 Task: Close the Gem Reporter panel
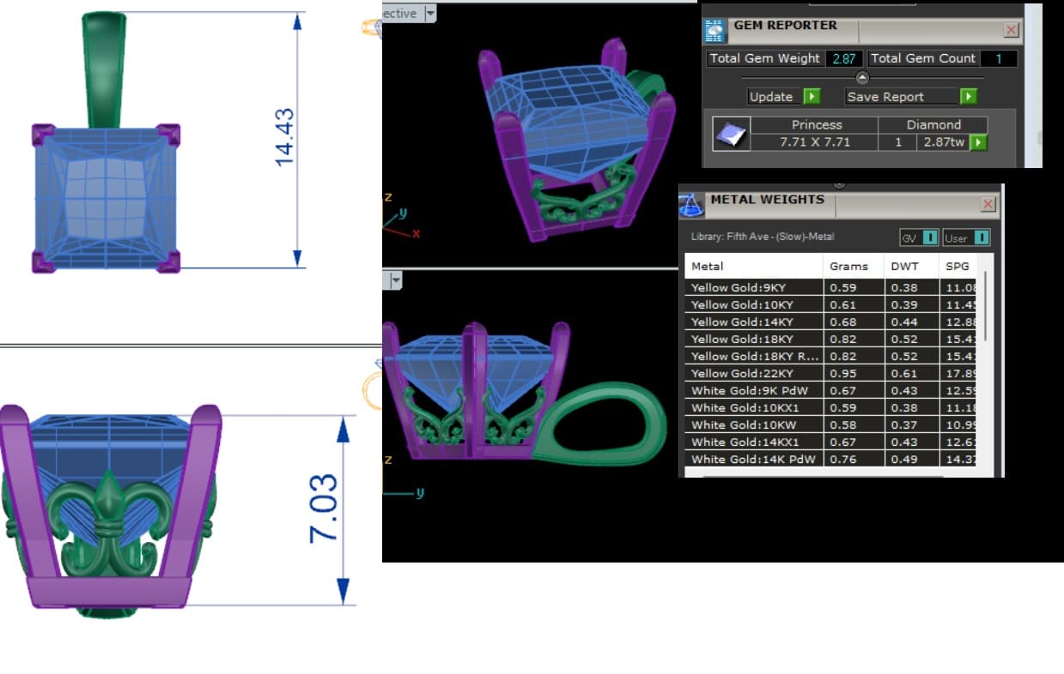click(x=1012, y=30)
